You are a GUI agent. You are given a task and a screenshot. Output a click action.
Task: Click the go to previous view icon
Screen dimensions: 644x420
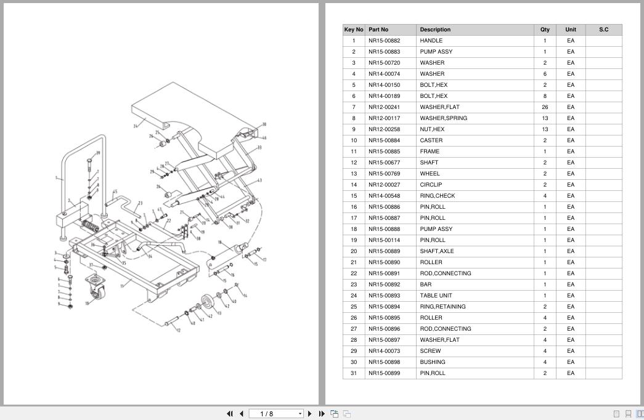[x=334, y=414]
